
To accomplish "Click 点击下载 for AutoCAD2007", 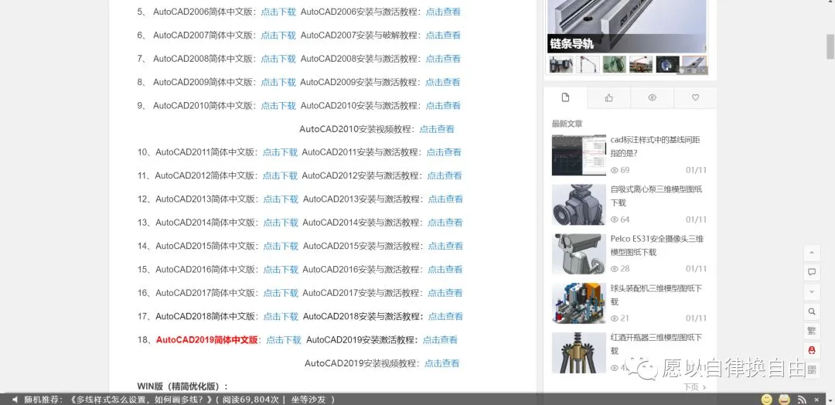I will point(278,35).
